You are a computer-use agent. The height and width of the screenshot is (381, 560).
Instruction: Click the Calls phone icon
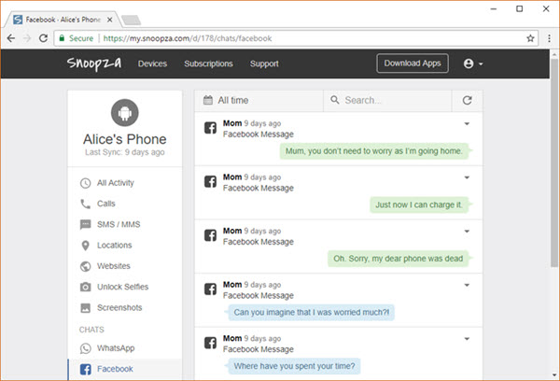tap(85, 204)
